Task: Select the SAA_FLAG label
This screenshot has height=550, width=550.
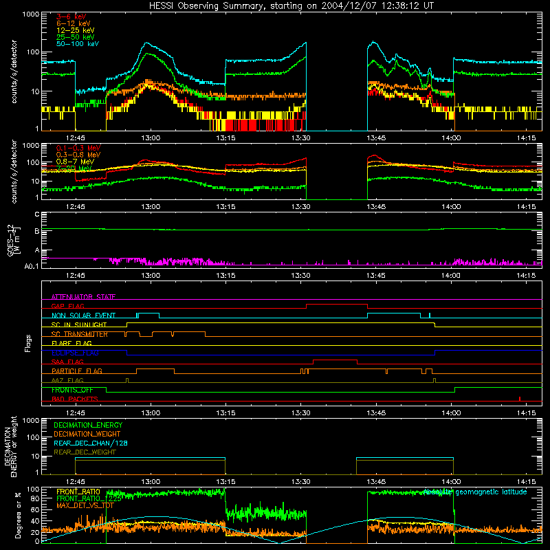Action: pos(67,362)
